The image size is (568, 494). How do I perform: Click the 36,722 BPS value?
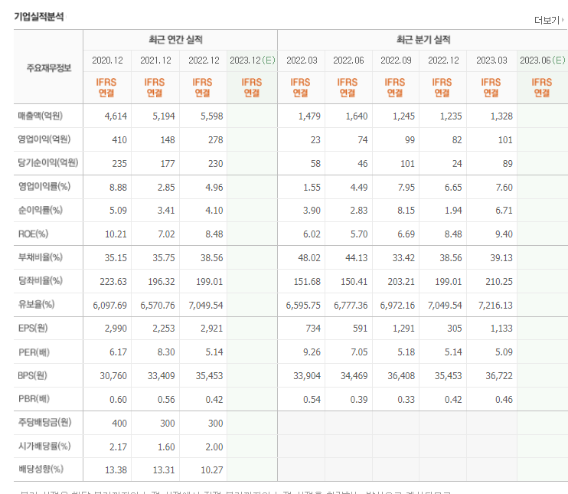point(499,376)
